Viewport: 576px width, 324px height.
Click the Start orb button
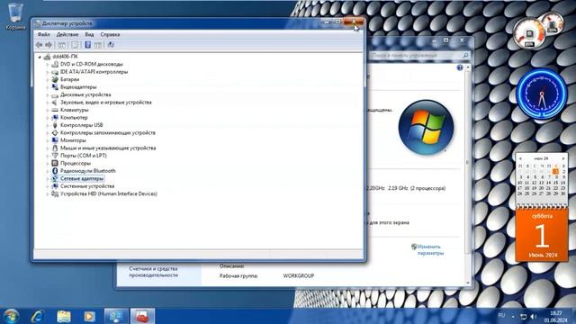pos(11,316)
